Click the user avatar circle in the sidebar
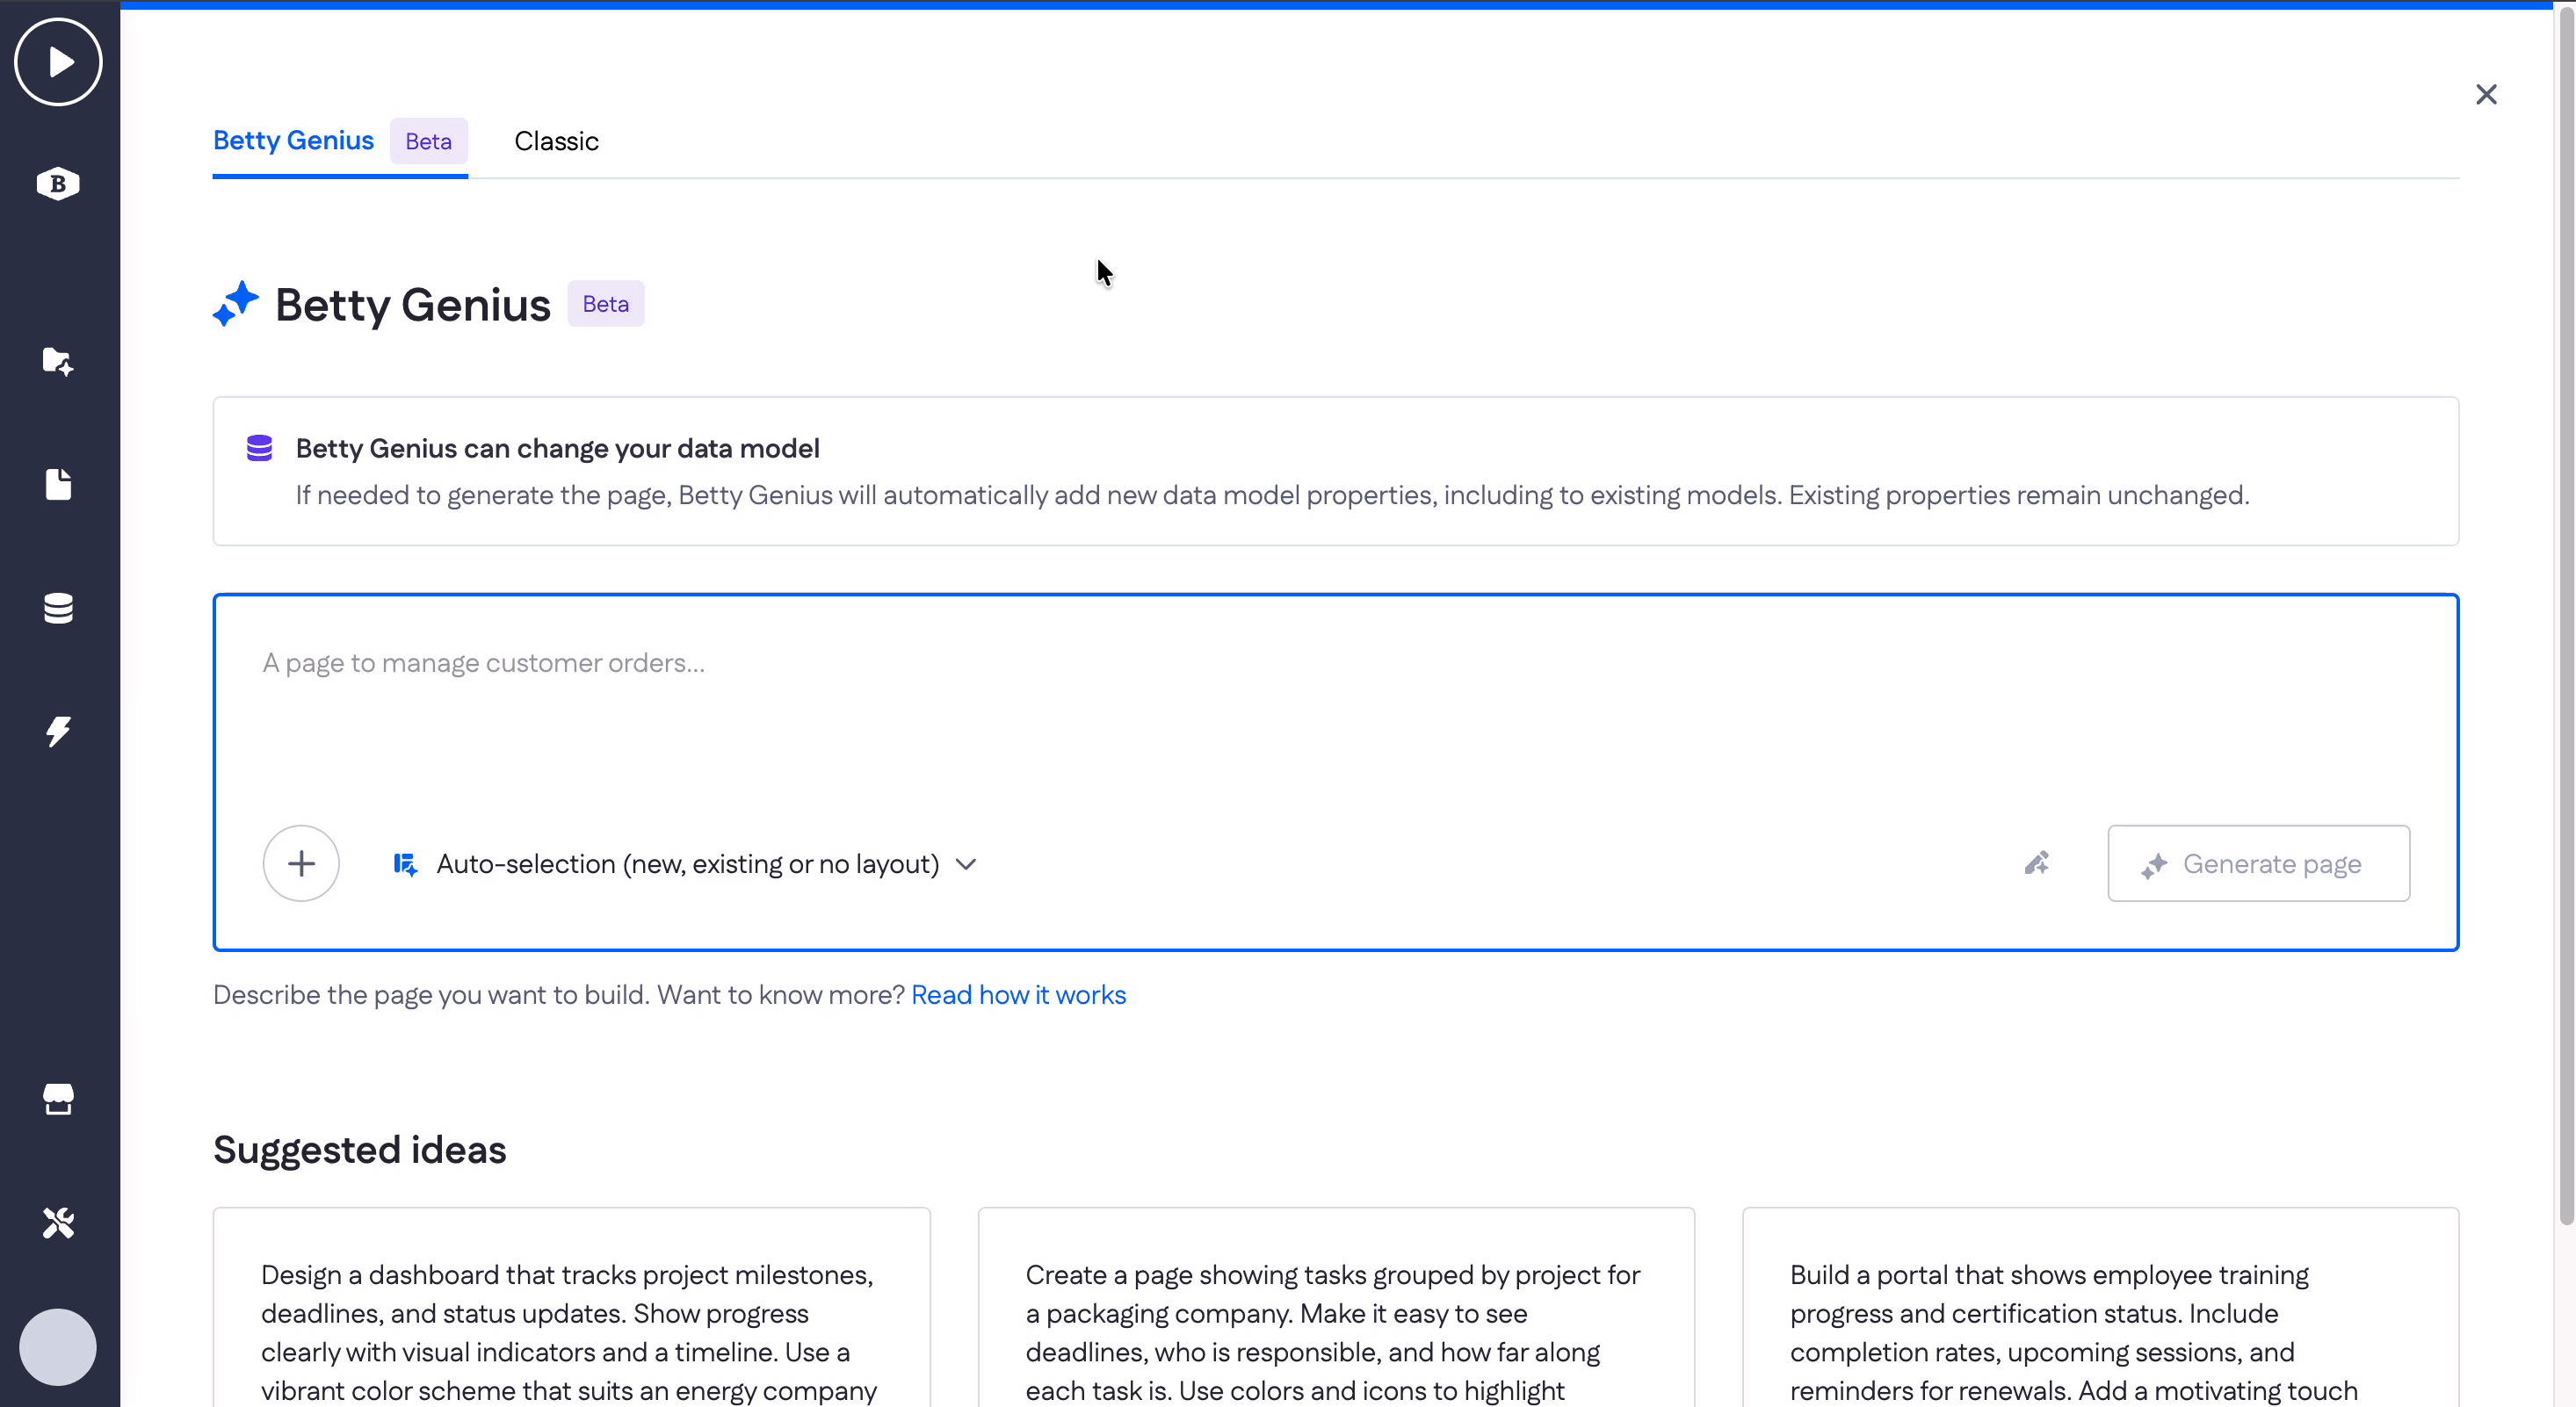 (58, 1346)
